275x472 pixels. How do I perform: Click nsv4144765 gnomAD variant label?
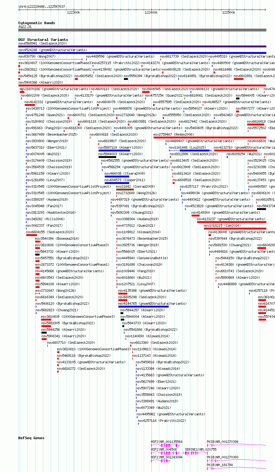(152, 304)
